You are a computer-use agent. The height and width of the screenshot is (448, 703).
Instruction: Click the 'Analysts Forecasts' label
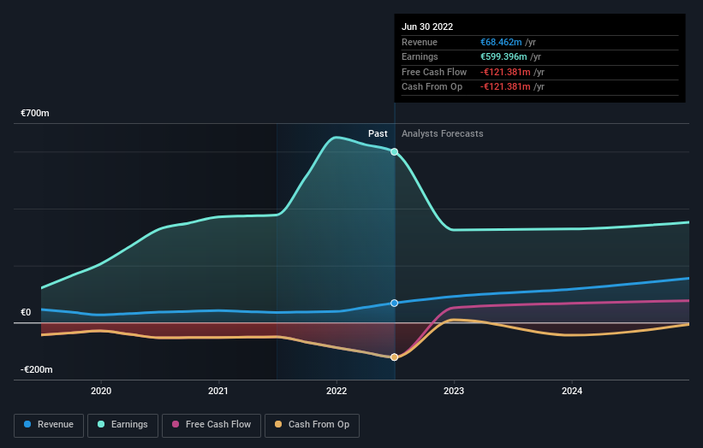click(443, 133)
